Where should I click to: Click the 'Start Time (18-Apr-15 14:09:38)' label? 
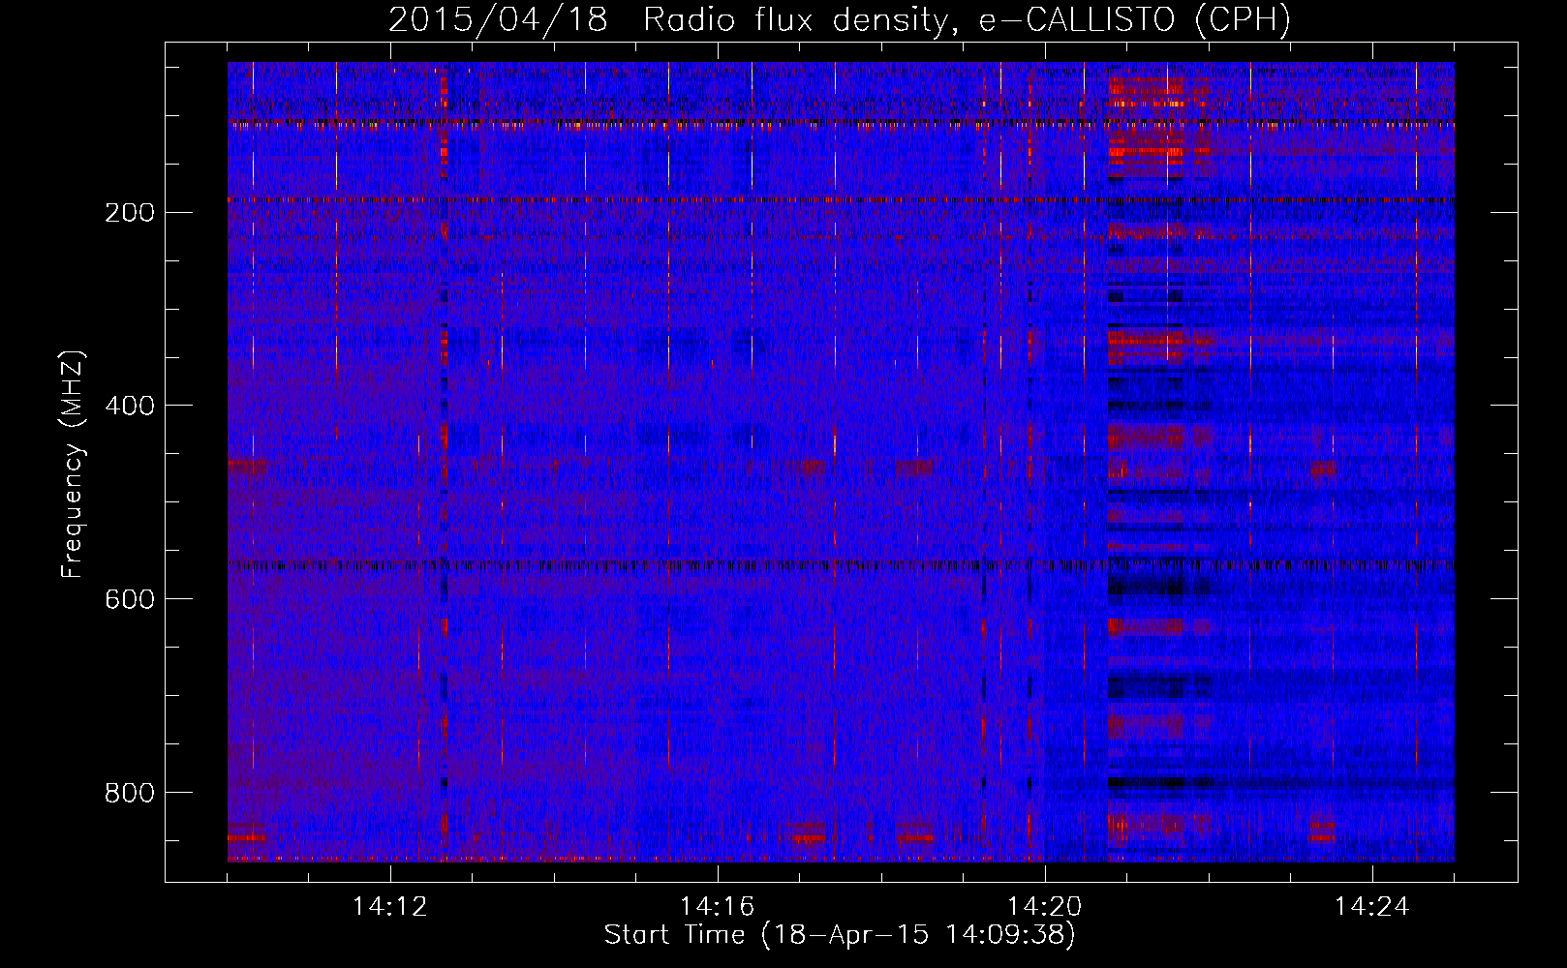point(840,935)
